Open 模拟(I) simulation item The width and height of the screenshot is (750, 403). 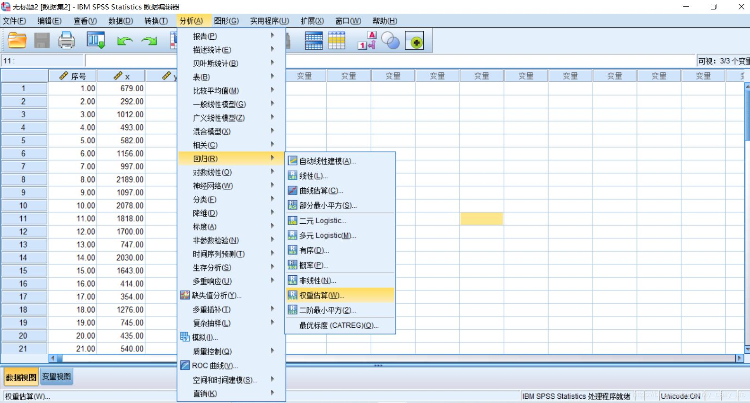[x=231, y=337]
